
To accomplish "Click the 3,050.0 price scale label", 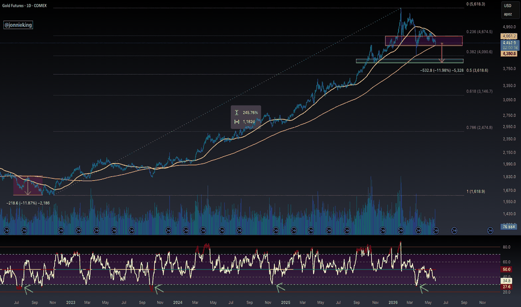I will (x=509, y=100).
